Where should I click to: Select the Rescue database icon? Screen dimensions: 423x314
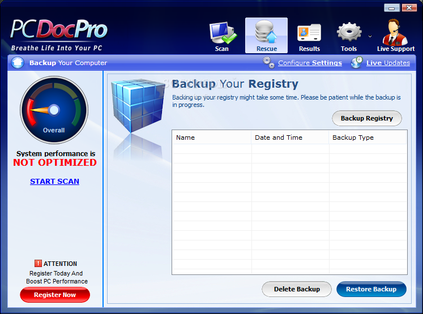click(266, 32)
